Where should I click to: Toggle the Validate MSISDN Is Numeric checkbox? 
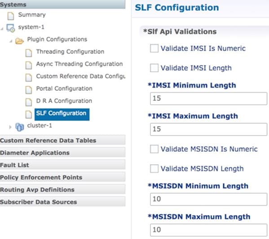pyautogui.click(x=154, y=149)
